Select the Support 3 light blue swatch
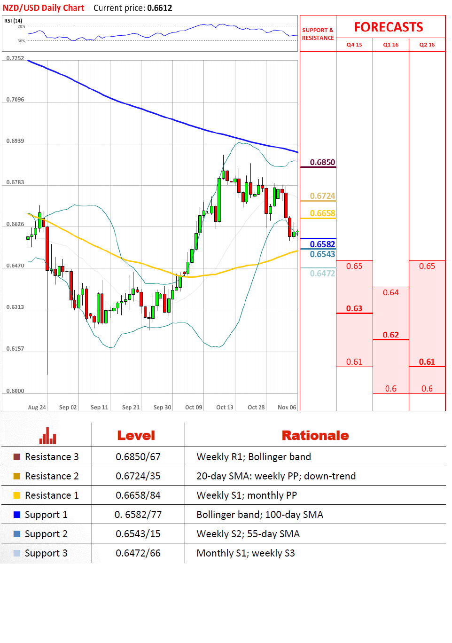 17,553
